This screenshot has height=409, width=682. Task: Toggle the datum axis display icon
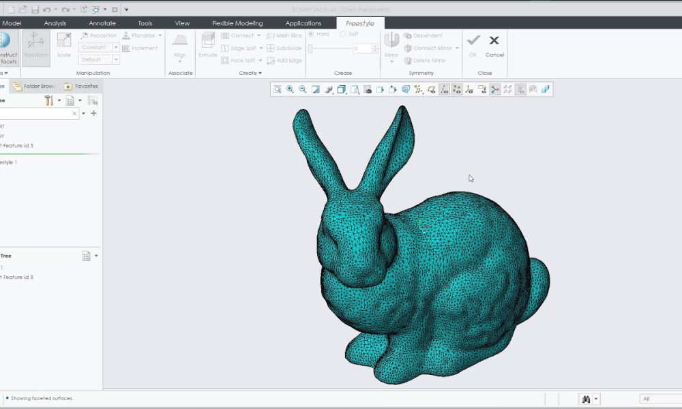[444, 89]
